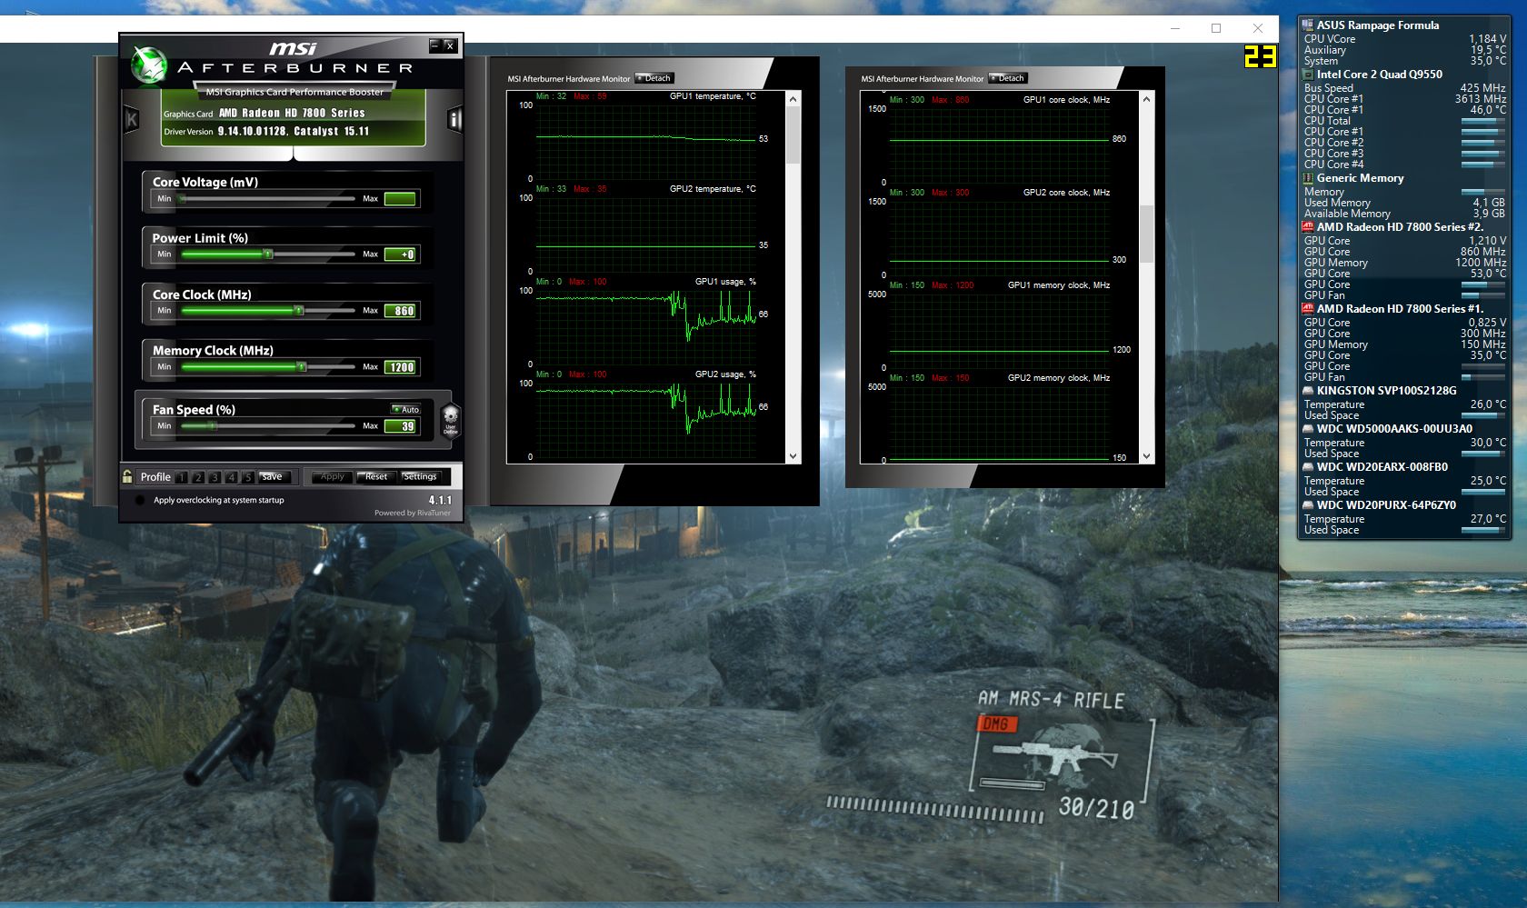Close the MSI Afterburner window
1527x908 pixels.
tap(449, 45)
